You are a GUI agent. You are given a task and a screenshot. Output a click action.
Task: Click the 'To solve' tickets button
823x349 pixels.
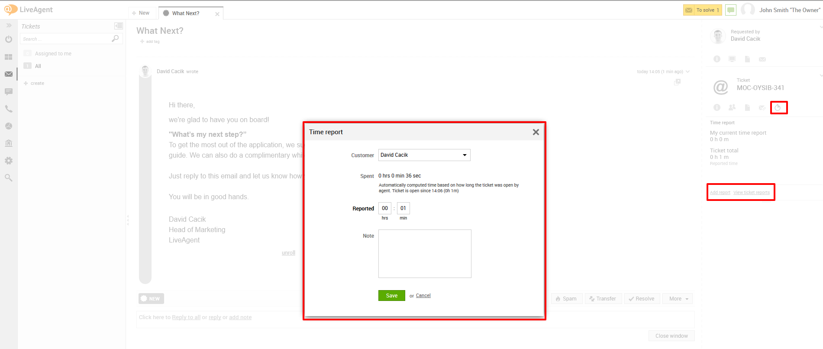702,10
